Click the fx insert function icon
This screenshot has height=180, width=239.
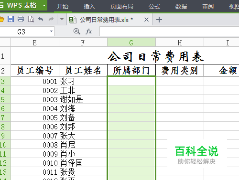[x=88, y=32]
